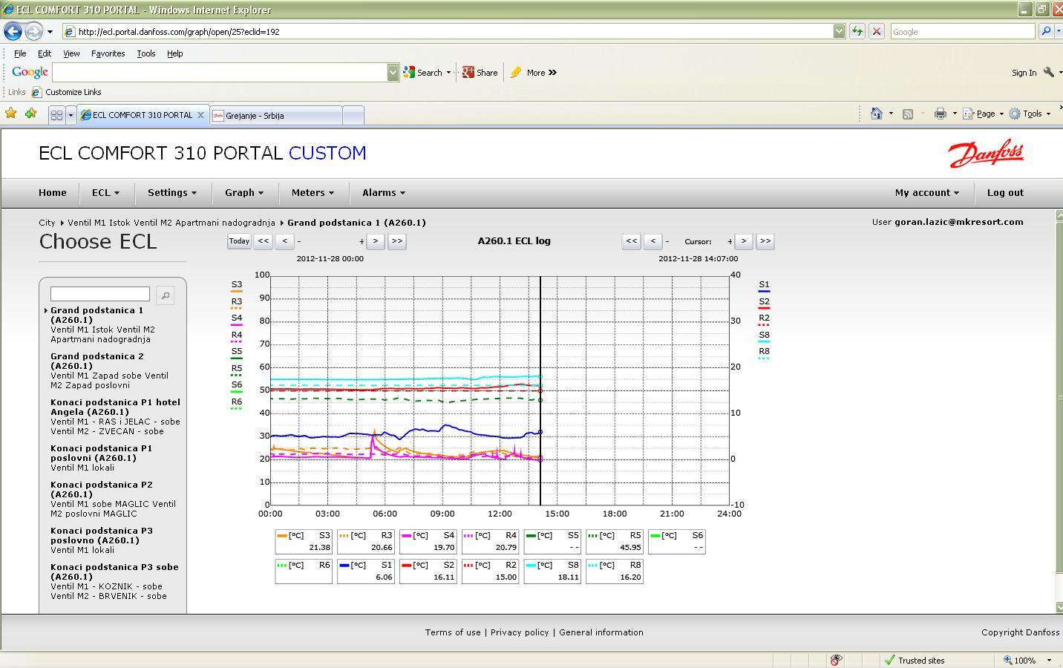Switch to the Grejanje - Srbija tab
This screenshot has width=1063, height=668.
[x=255, y=116]
